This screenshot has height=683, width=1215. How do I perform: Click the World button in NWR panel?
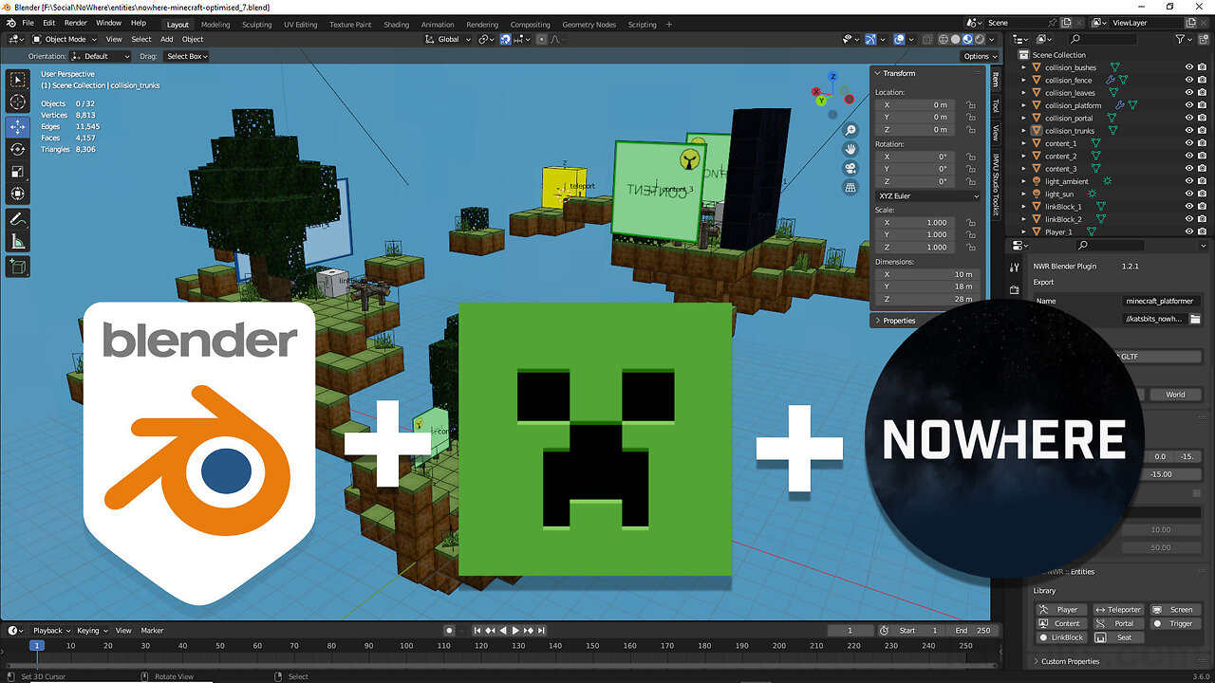1174,395
